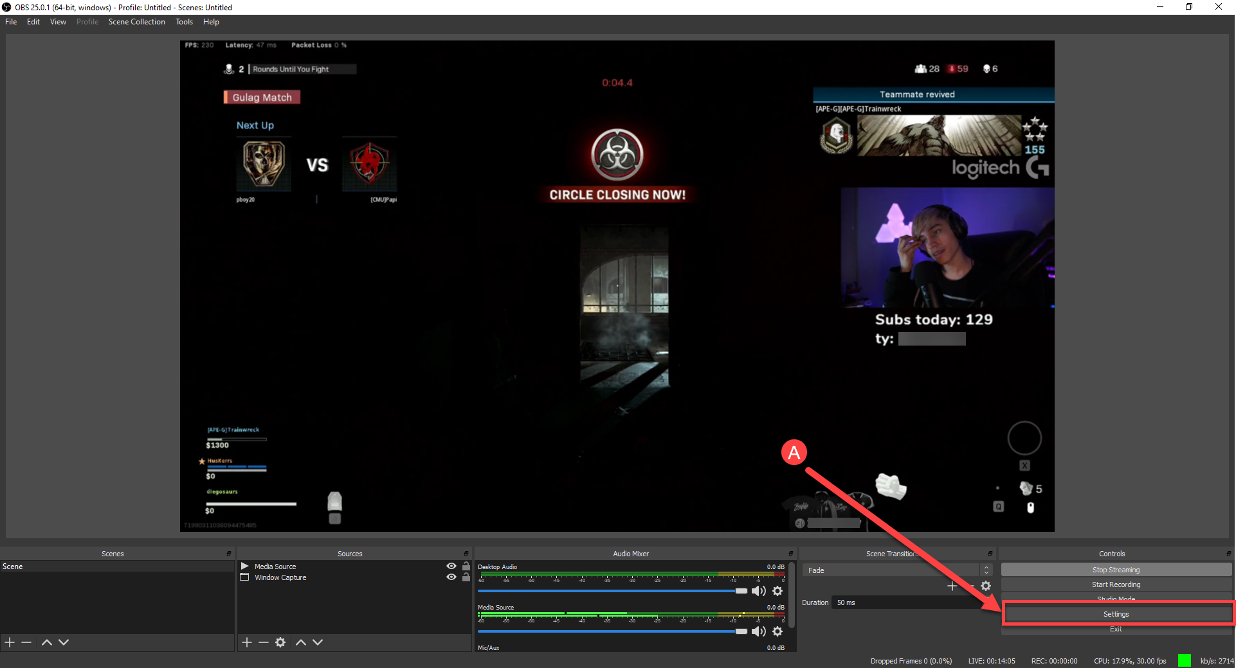Open the Profile menu
Screen dimensions: 1236x668
click(87, 22)
